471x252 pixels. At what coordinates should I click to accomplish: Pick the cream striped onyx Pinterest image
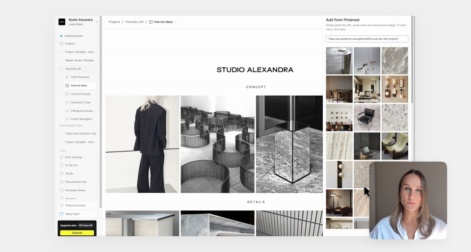340,146
